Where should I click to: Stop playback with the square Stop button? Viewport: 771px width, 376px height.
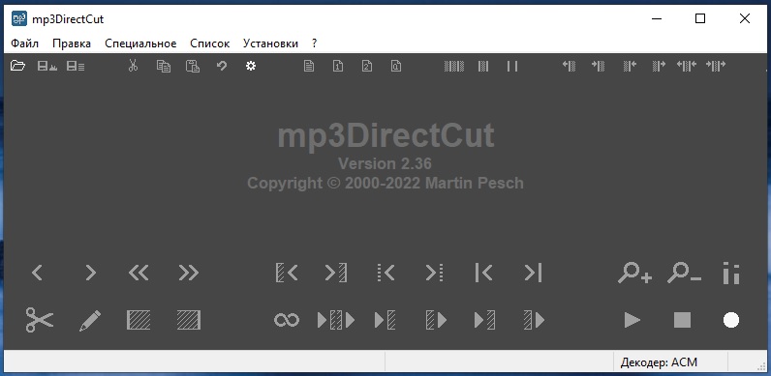pyautogui.click(x=683, y=321)
